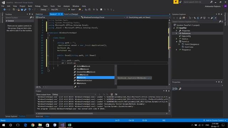The image size is (228, 128).
Task: Expand the Program.cs node
Action: click(177, 50)
